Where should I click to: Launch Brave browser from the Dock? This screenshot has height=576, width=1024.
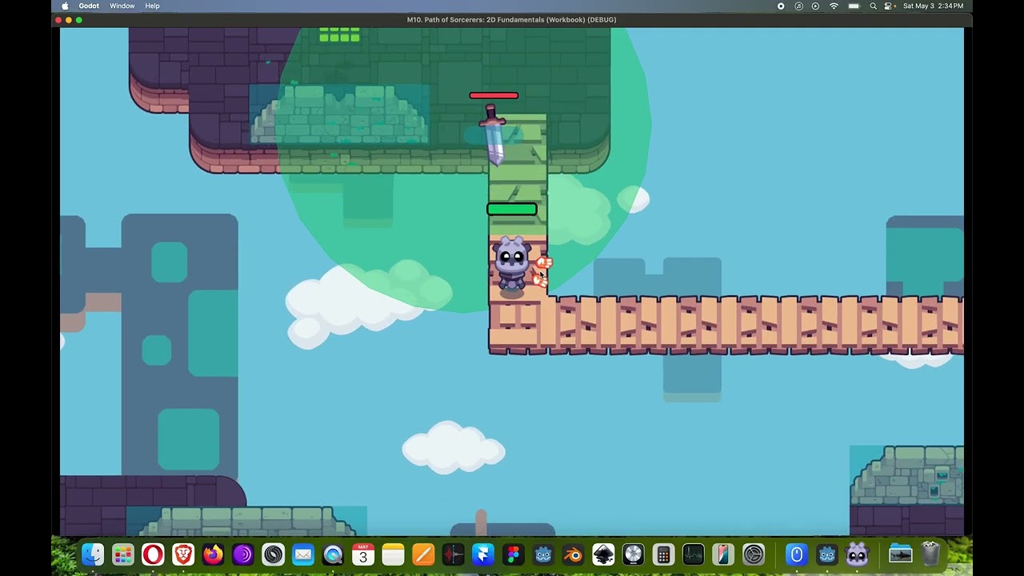tap(183, 554)
